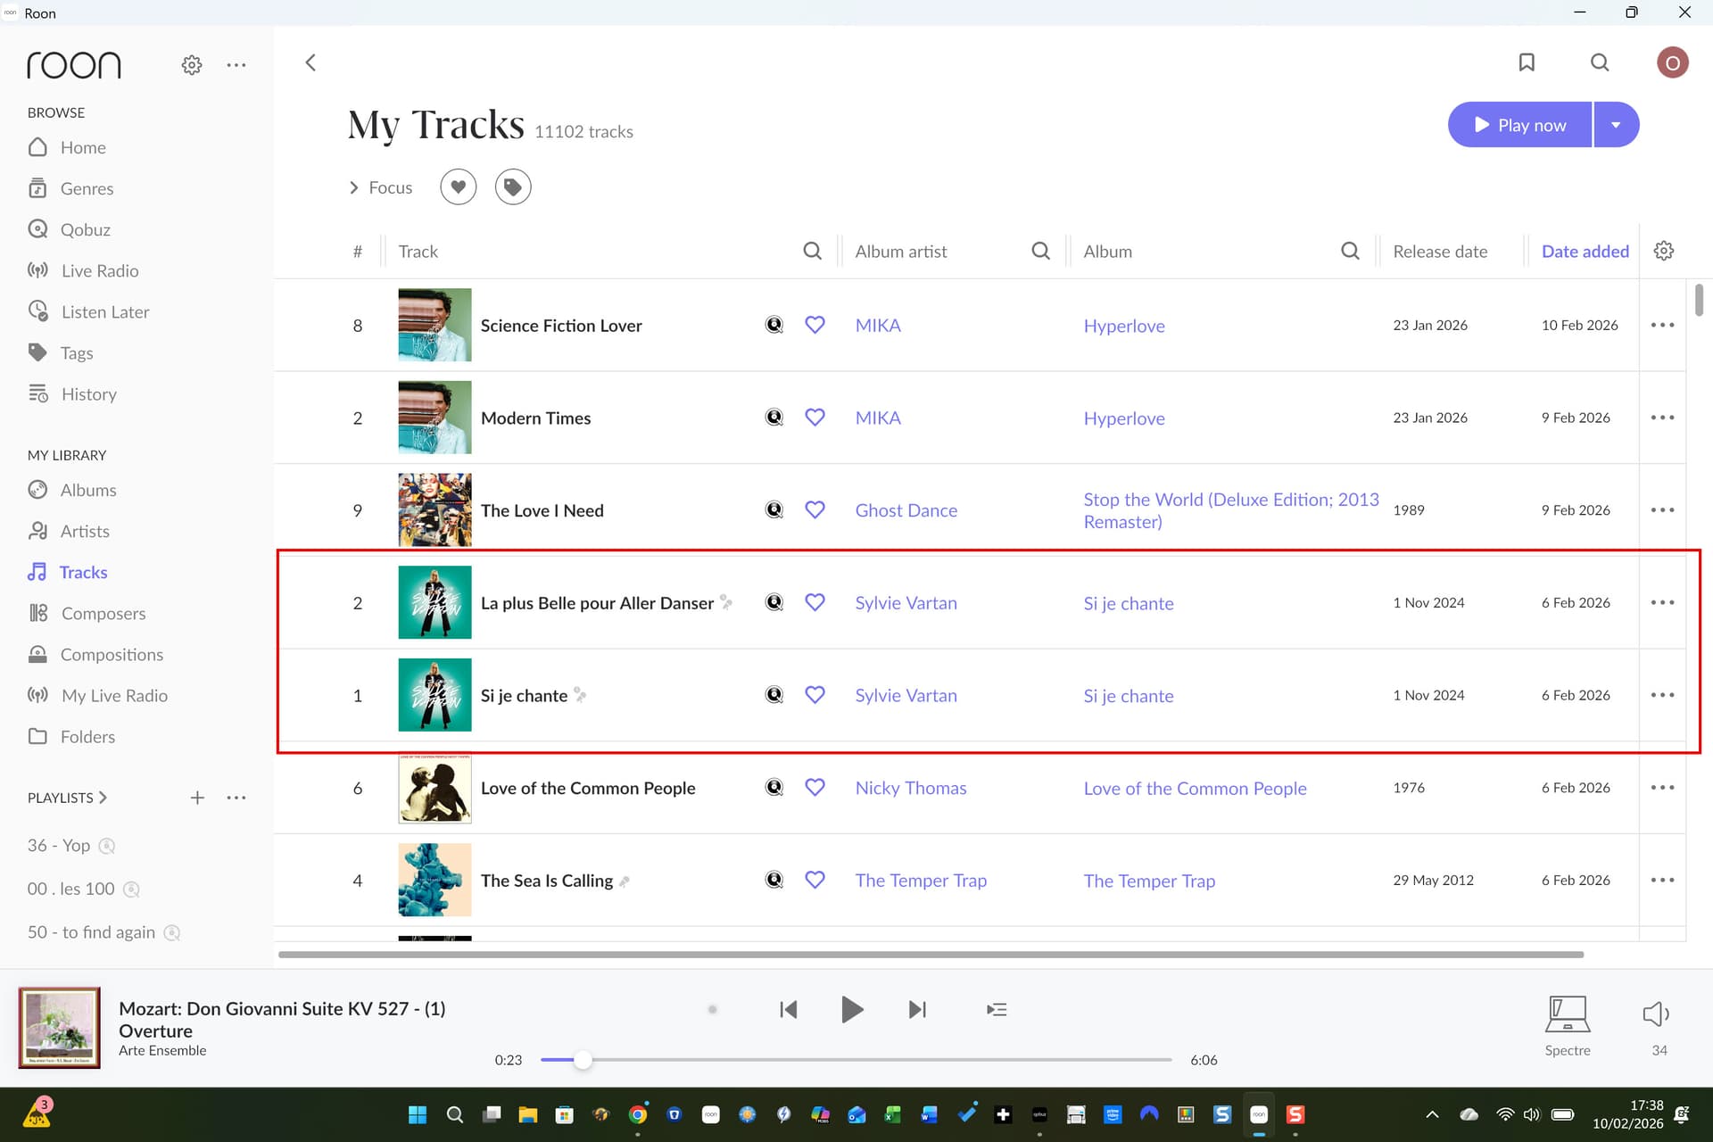
Task: Click the playback progress seek bar
Action: [x=856, y=1060]
